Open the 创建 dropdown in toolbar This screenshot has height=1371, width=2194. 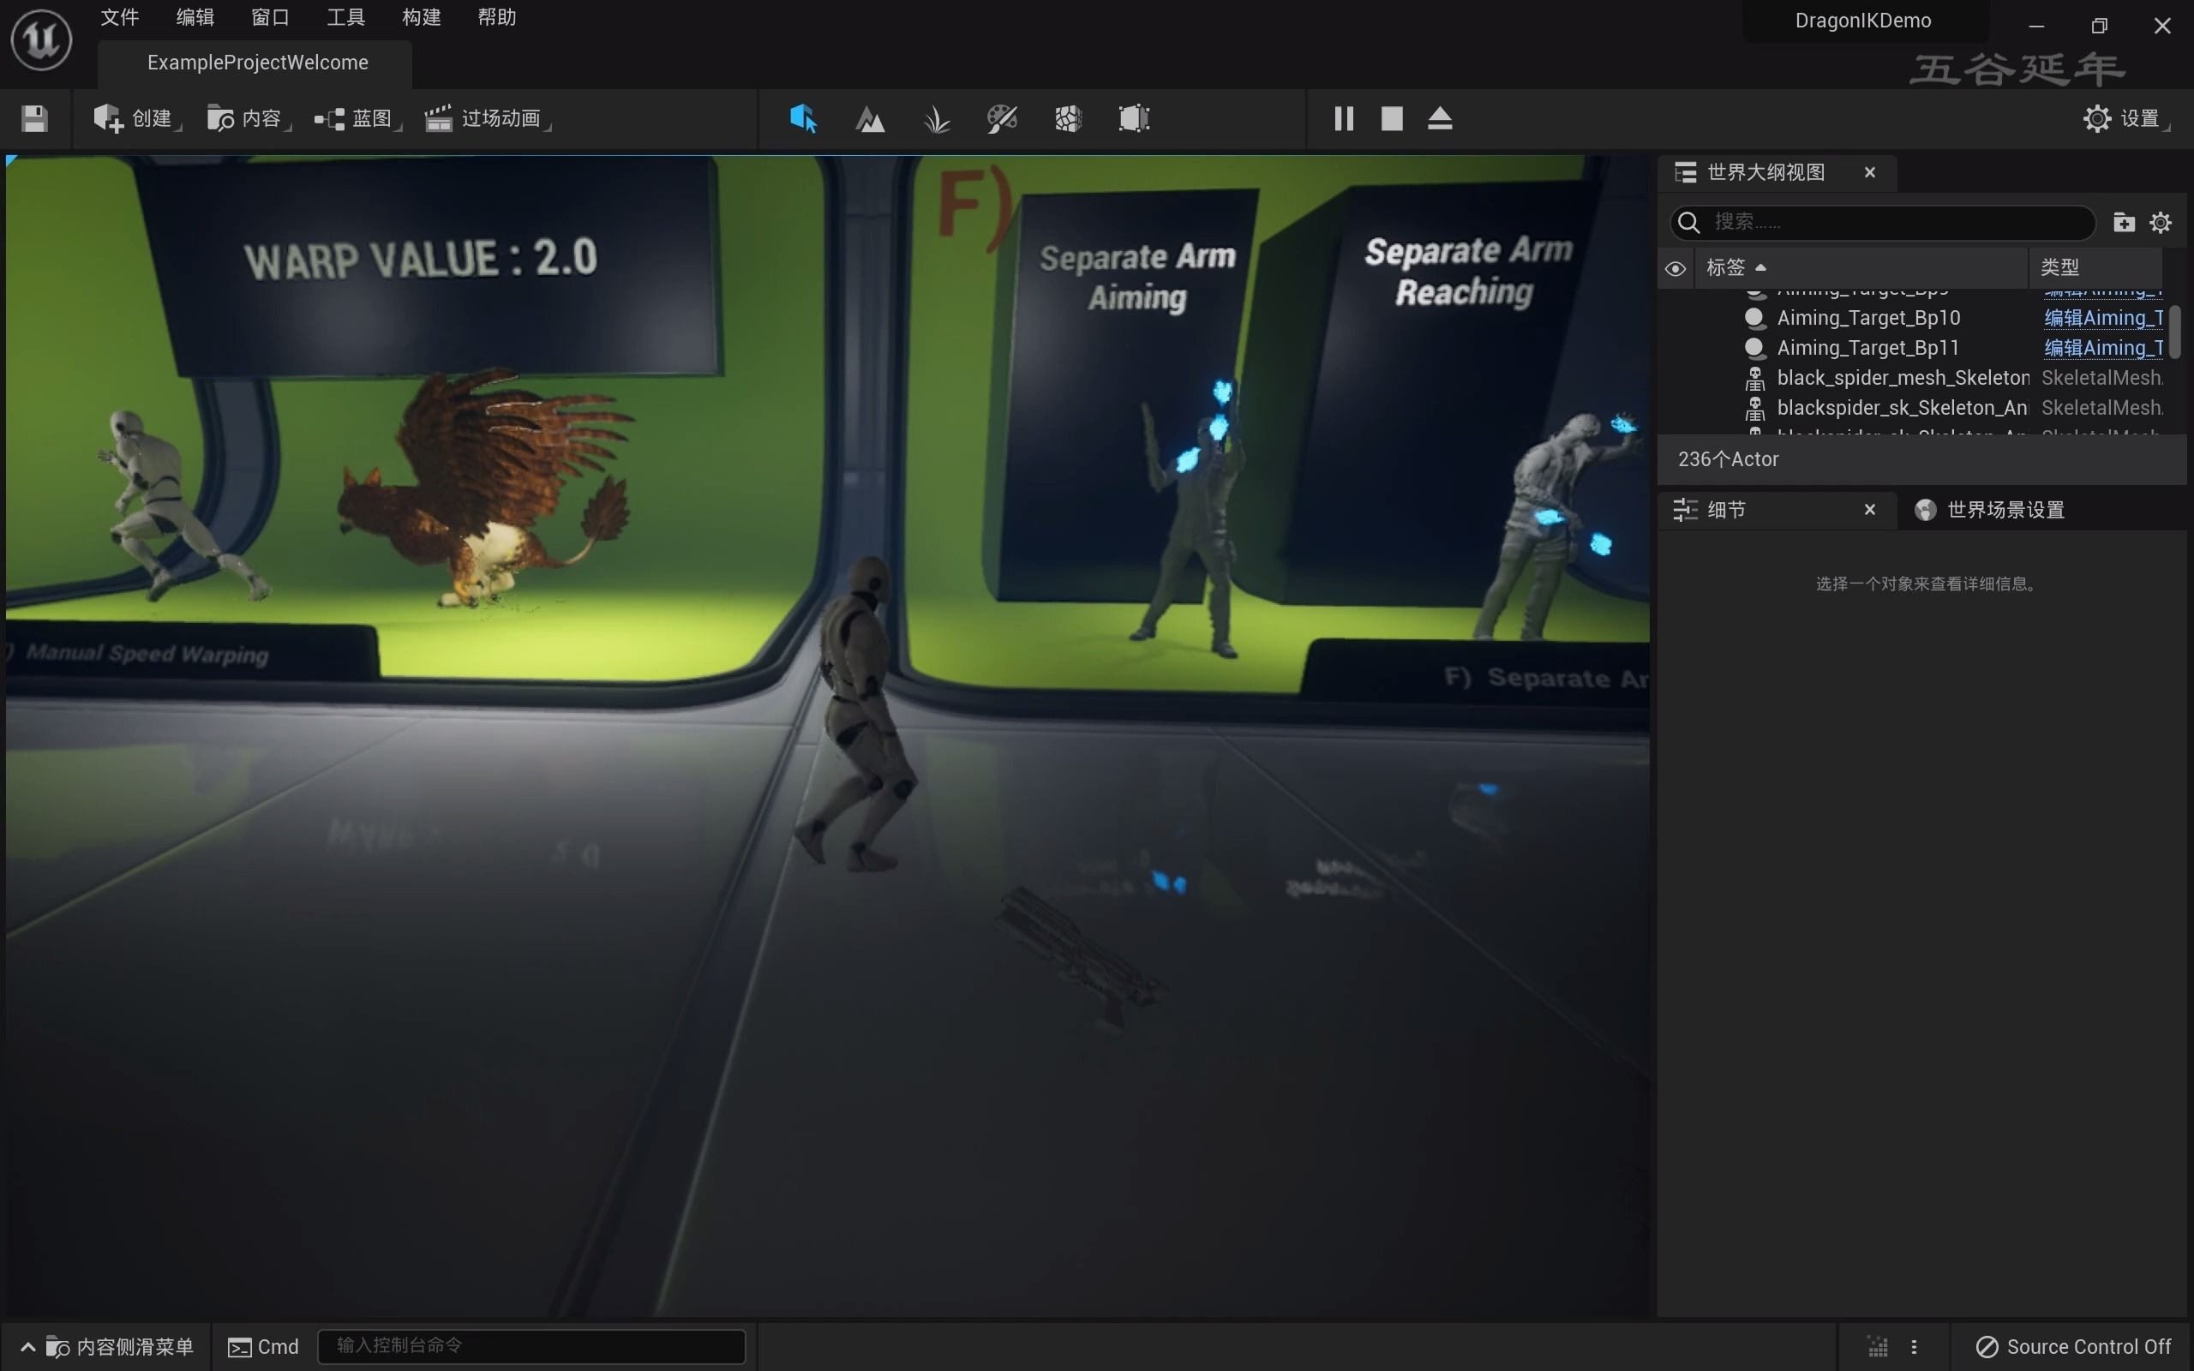pos(136,119)
